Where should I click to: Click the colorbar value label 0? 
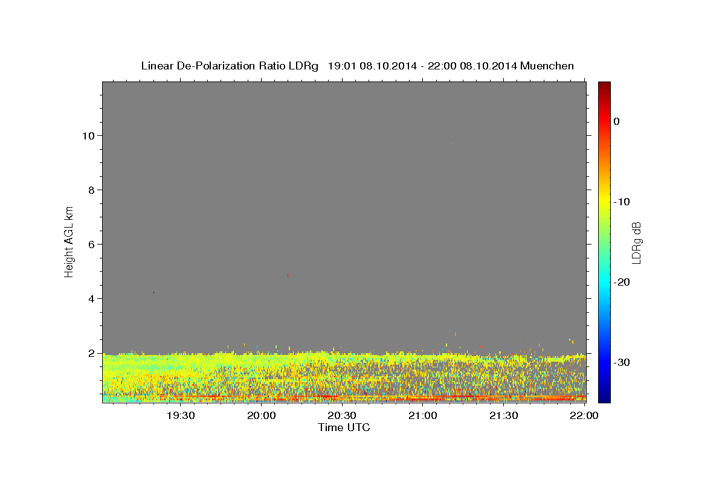pos(616,121)
